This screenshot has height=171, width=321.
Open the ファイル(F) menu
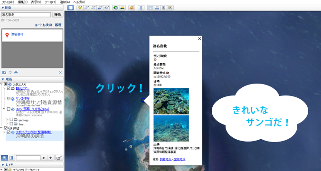(8, 2)
